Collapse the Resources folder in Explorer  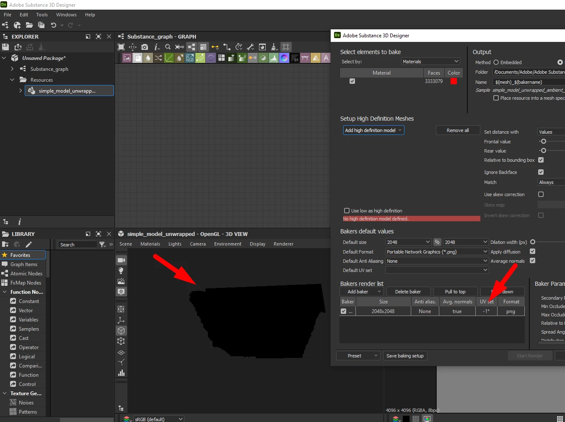(12, 80)
